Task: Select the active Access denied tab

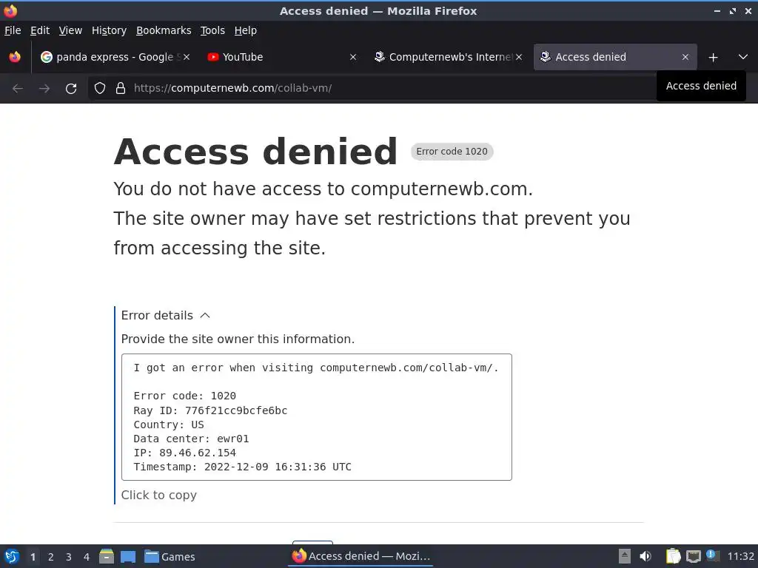Action: coord(615,57)
